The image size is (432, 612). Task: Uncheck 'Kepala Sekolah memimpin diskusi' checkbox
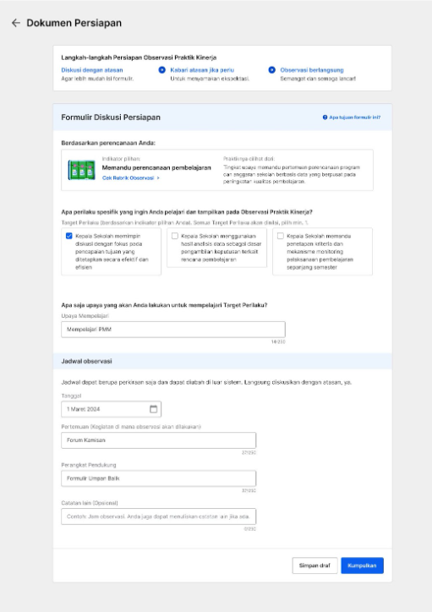coord(69,236)
